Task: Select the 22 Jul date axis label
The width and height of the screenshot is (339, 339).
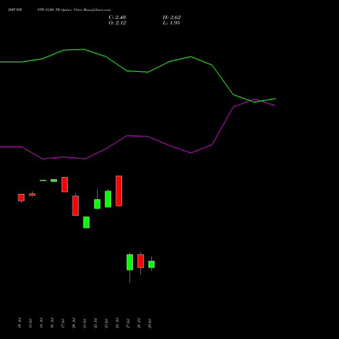Action: tap(96, 323)
